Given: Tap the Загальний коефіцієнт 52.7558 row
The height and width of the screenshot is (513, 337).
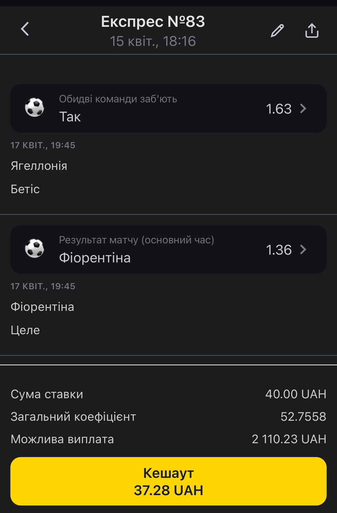Looking at the screenshot, I should 168,417.
